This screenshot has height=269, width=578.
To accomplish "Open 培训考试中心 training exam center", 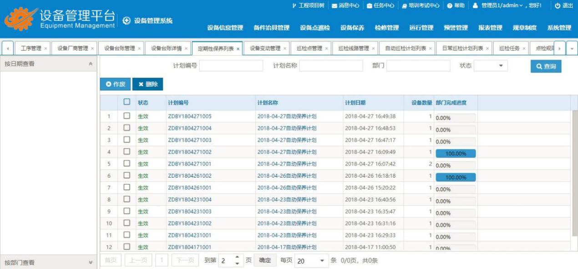I will [x=404, y=6].
